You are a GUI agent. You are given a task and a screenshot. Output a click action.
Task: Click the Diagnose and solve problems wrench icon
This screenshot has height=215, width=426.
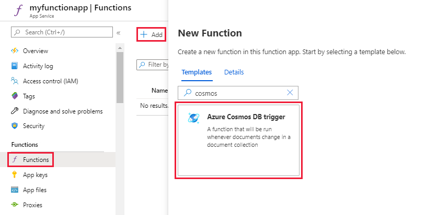point(15,111)
